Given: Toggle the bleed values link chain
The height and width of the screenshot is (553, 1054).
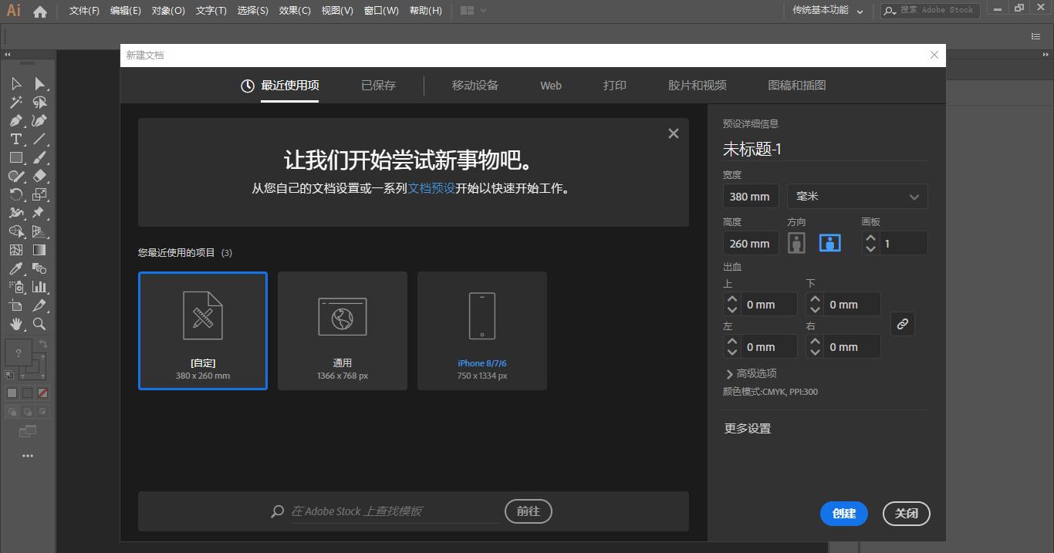Looking at the screenshot, I should (902, 324).
